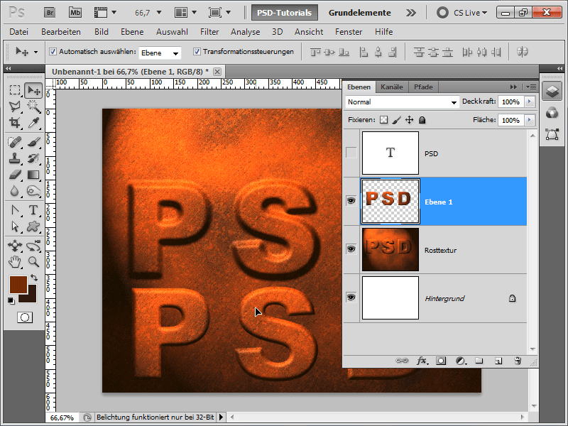
Task: Add a layer mask
Action: [441, 361]
